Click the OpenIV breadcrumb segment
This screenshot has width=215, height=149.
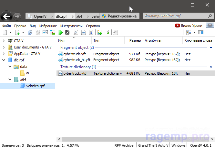40,16
